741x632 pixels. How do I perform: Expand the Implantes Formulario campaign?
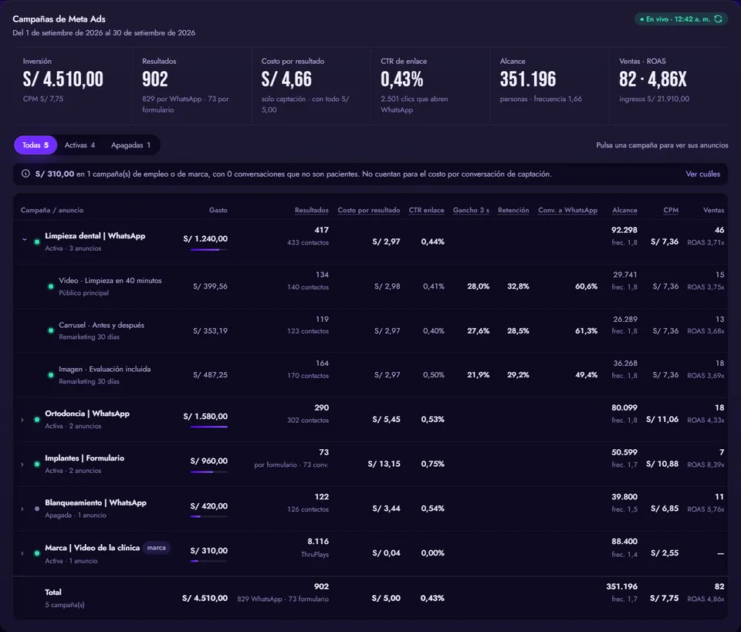[x=22, y=465]
